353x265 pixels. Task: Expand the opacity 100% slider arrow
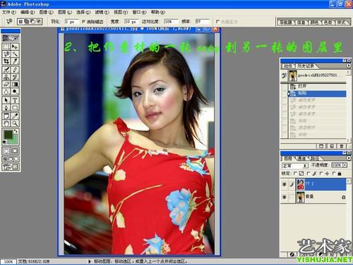345,165
